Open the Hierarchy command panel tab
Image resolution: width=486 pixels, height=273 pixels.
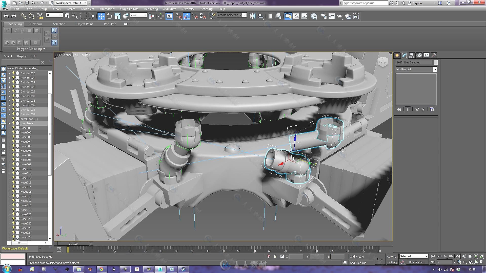412,55
